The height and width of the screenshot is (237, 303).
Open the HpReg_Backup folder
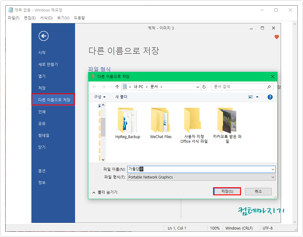(x=127, y=123)
